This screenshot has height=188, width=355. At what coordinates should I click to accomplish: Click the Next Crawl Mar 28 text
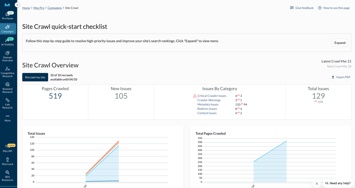click(339, 66)
